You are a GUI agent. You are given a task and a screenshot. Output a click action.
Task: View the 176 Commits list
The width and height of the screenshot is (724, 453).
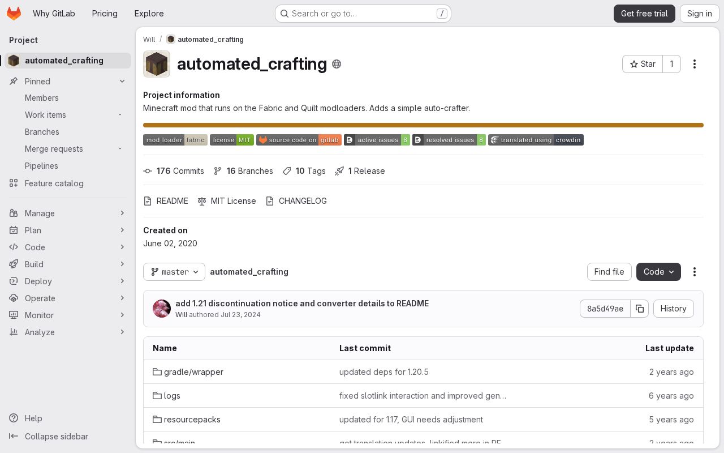(x=174, y=171)
